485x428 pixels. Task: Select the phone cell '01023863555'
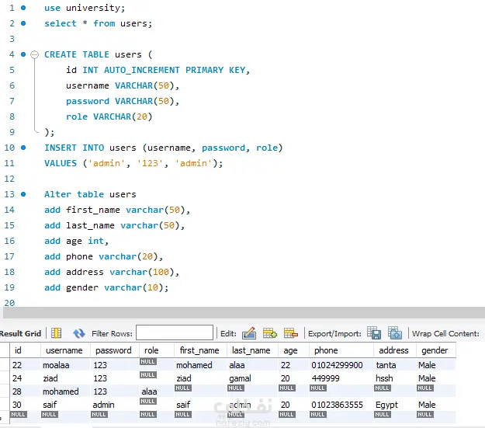point(341,405)
